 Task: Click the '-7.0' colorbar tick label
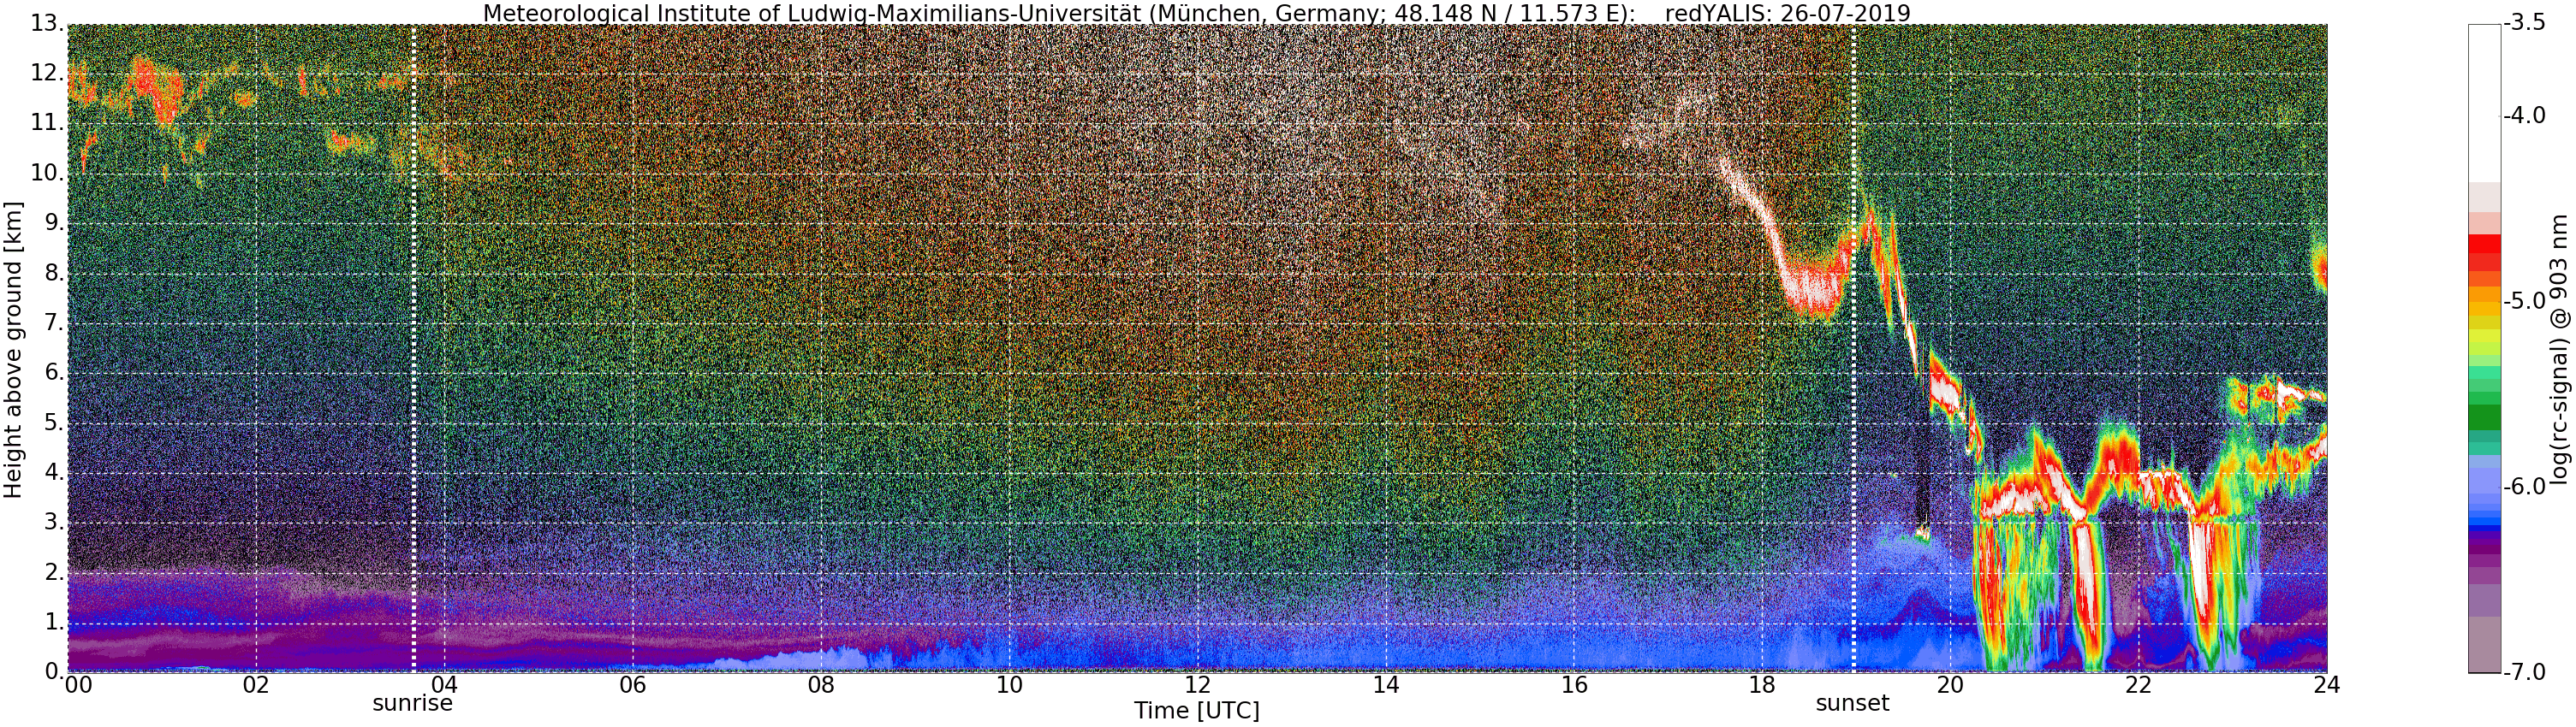(2525, 672)
